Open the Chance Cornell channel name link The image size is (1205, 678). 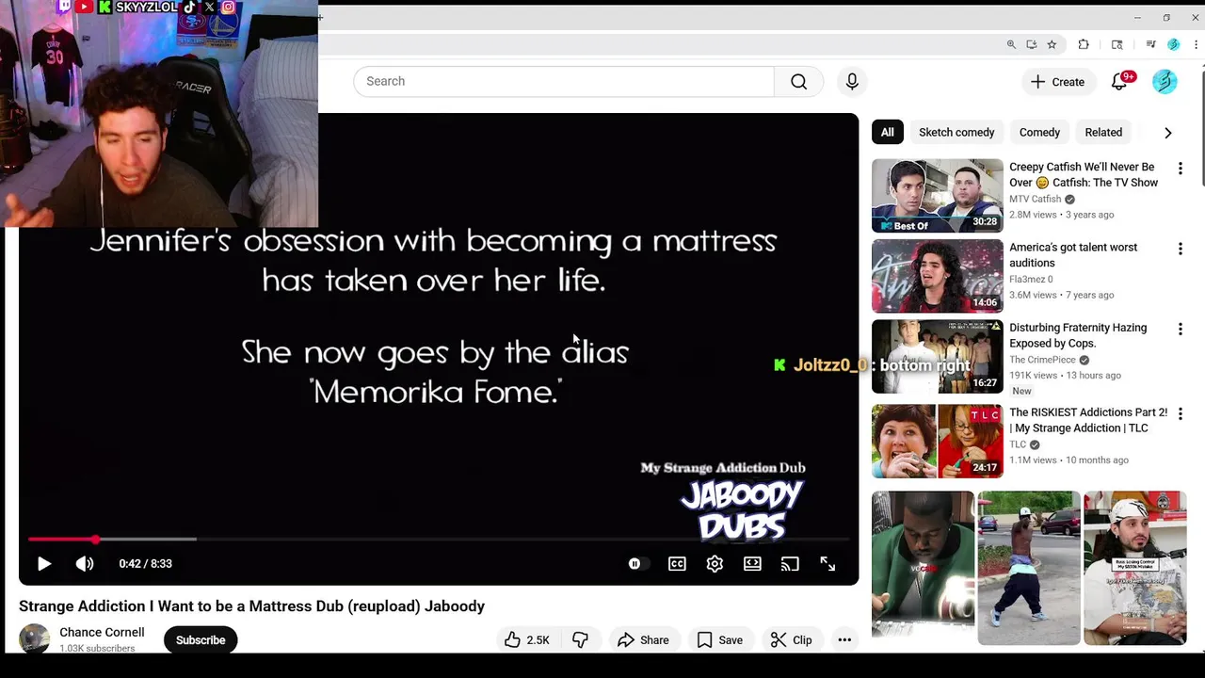(102, 632)
